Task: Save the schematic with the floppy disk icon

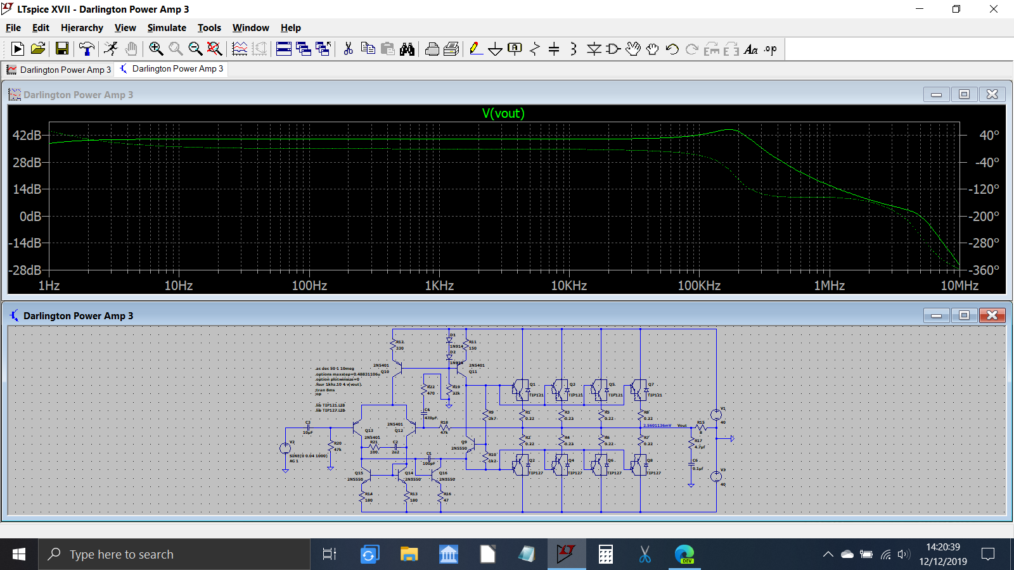Action: click(62, 49)
